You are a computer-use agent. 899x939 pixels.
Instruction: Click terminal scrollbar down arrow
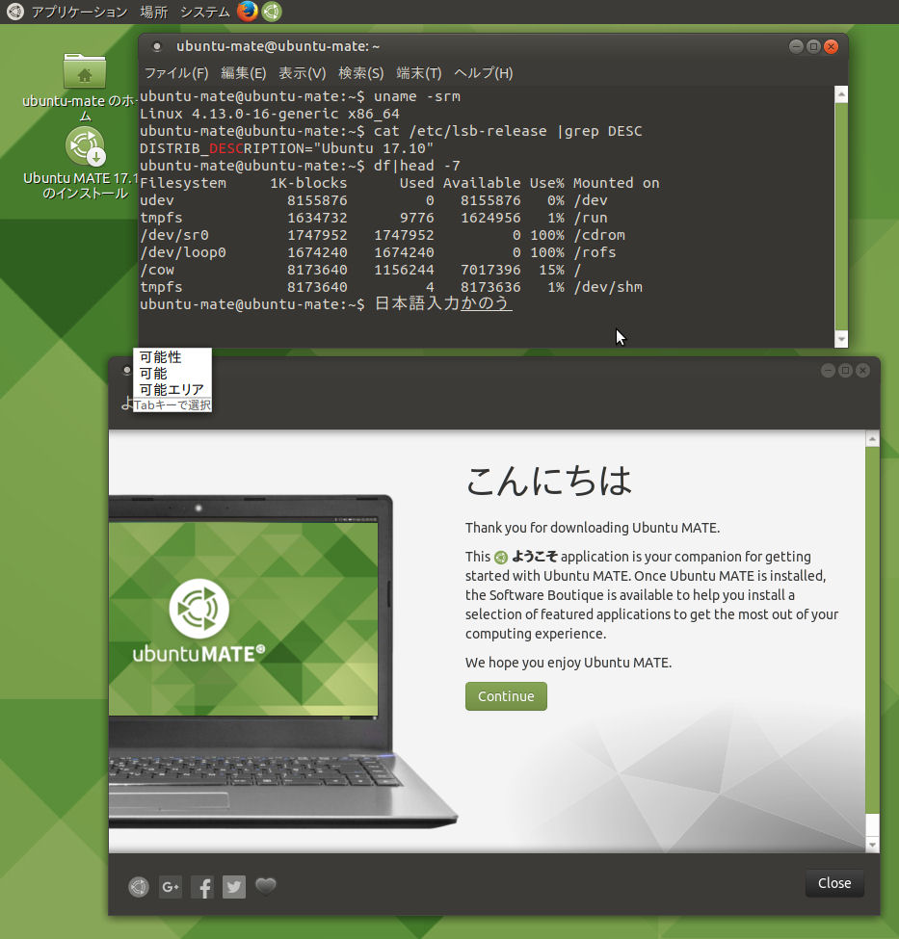point(841,339)
